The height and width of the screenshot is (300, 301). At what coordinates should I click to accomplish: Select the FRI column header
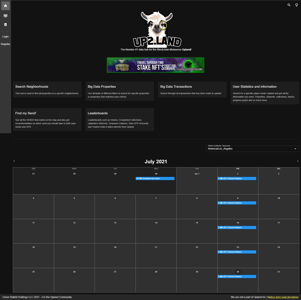(x=238, y=169)
